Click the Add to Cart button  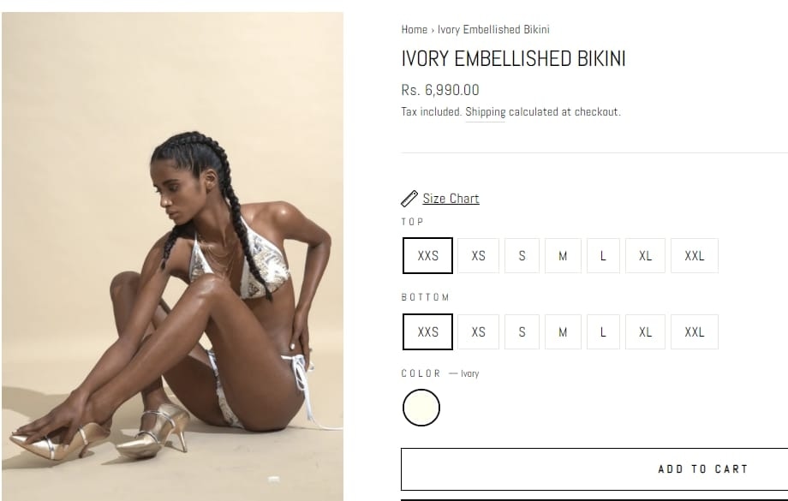[x=594, y=469]
